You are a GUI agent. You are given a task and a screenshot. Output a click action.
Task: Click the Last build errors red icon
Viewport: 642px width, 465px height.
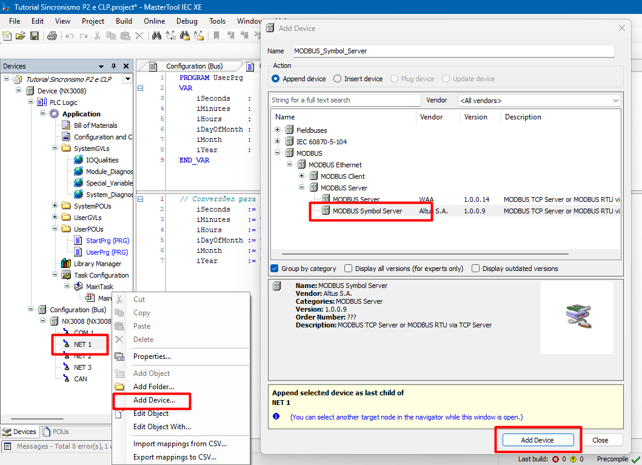click(555, 460)
